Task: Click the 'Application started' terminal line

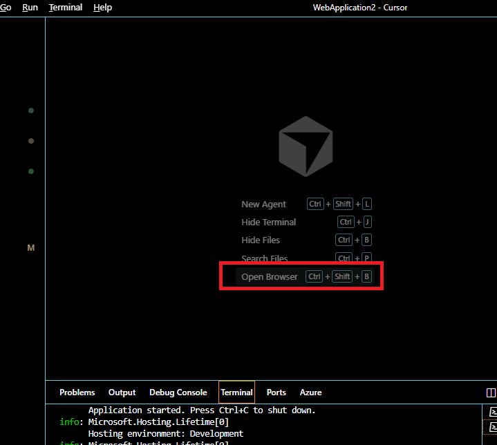Action: (x=202, y=410)
